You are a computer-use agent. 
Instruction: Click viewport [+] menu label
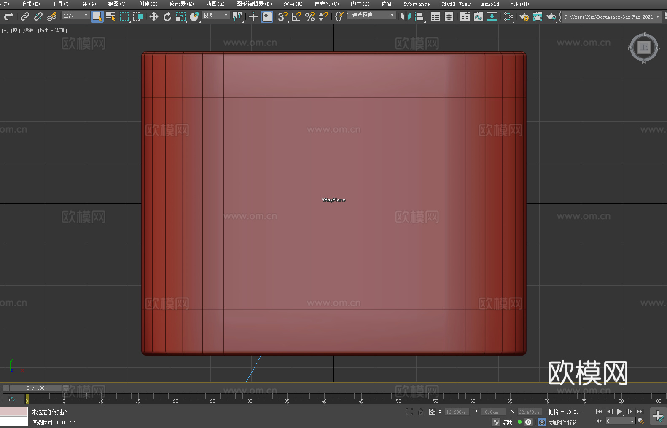tap(5, 30)
